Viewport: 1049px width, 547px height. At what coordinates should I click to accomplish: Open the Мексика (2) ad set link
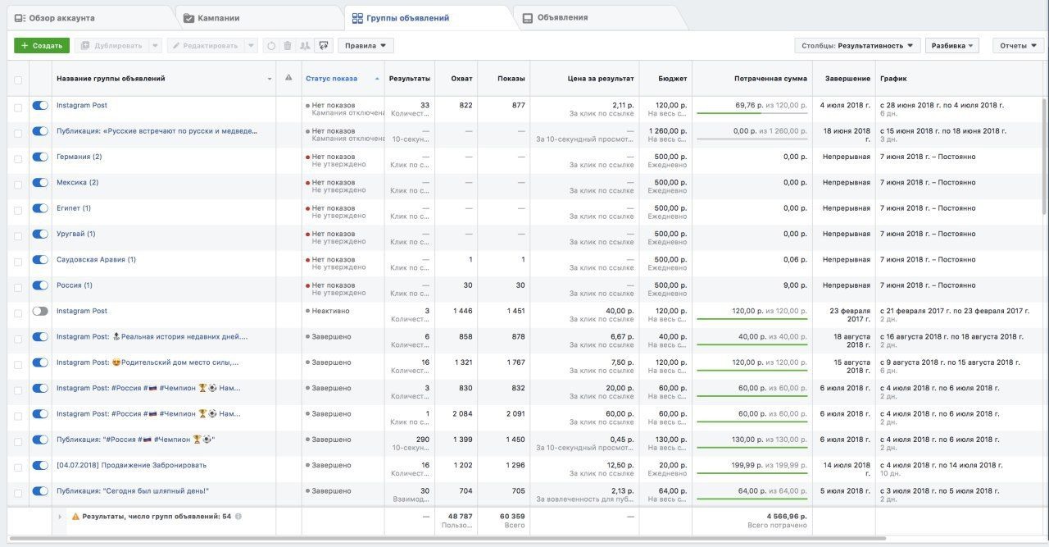click(77, 183)
